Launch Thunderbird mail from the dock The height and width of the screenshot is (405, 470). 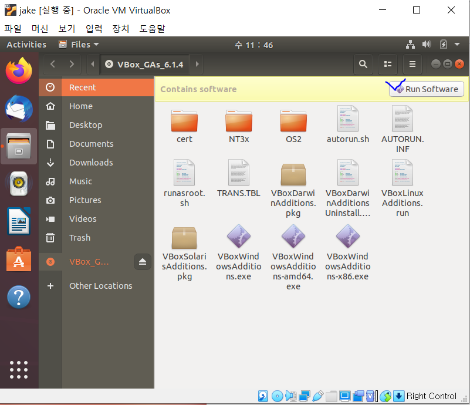(x=19, y=109)
